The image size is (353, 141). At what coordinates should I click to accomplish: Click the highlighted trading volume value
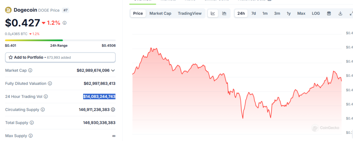click(99, 97)
